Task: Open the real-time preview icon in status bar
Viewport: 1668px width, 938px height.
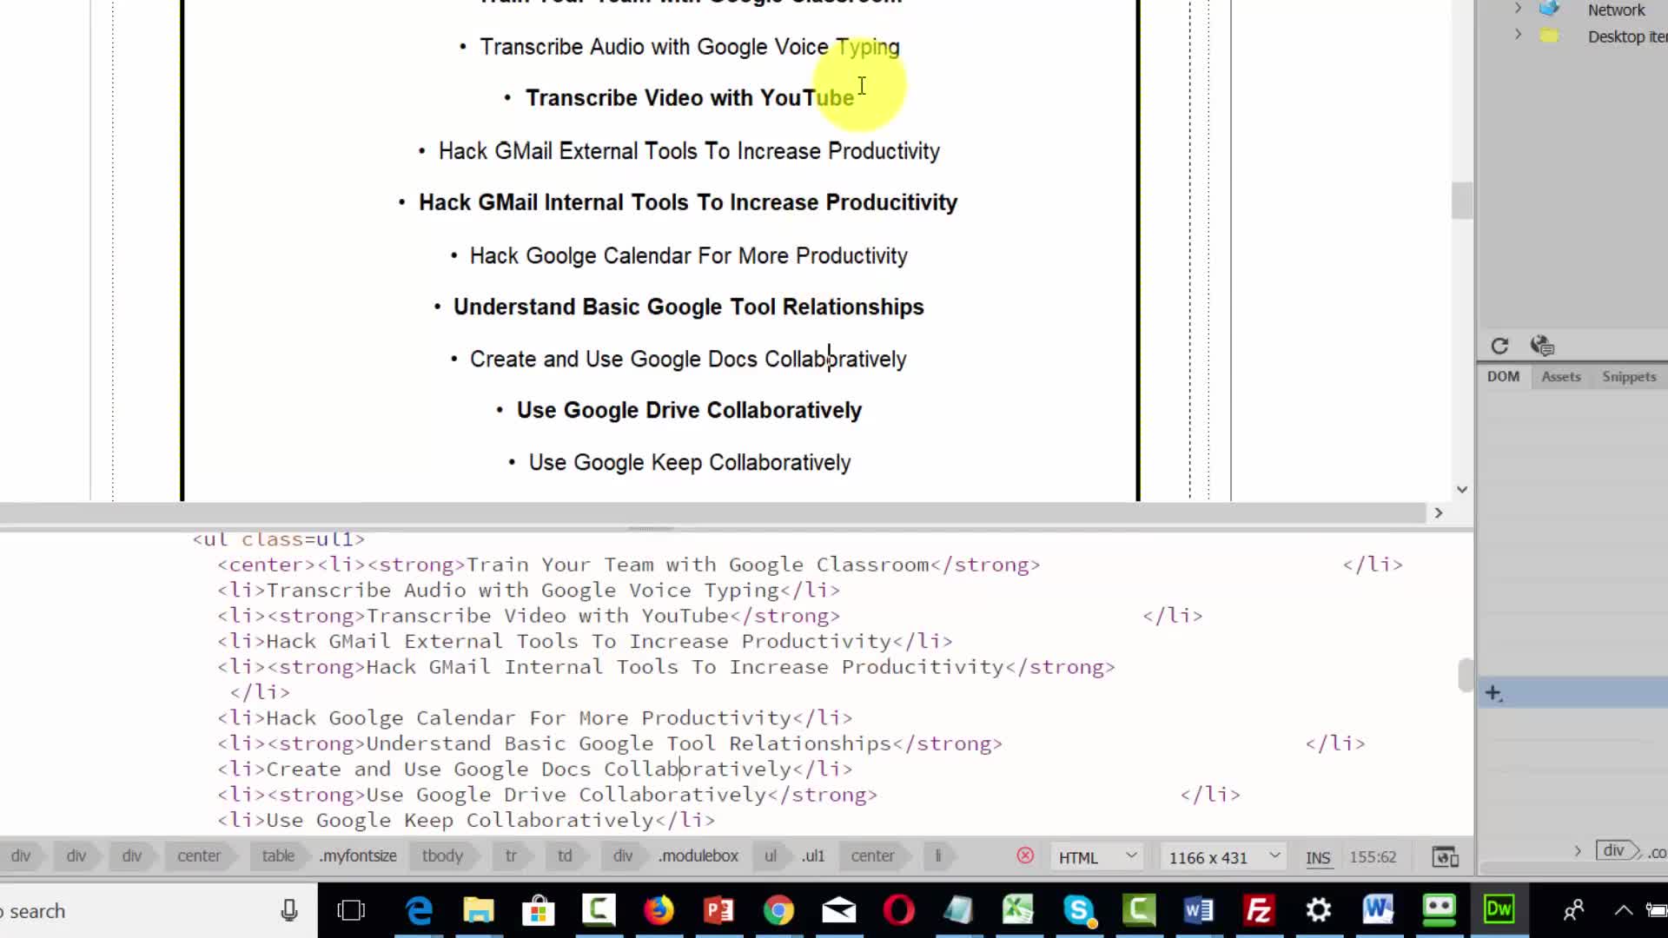Action: (x=1446, y=857)
